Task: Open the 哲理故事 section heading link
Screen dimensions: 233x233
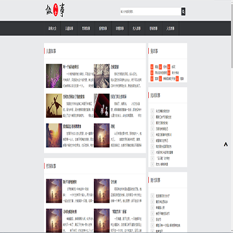Action: (x=50, y=166)
